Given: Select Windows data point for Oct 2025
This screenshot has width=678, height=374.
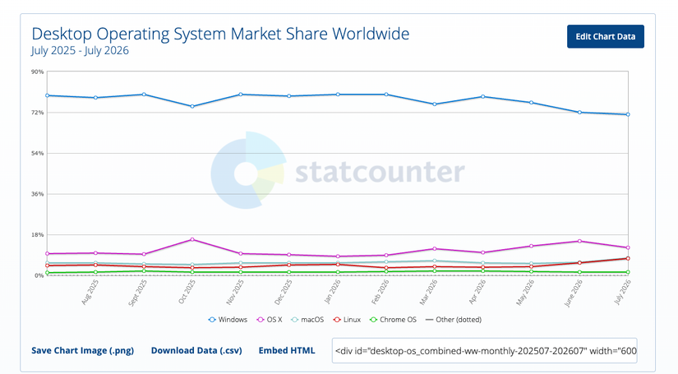Looking at the screenshot, I should (x=192, y=106).
